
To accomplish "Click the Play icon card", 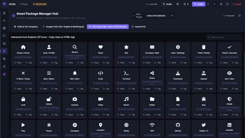I will pos(23,129).
